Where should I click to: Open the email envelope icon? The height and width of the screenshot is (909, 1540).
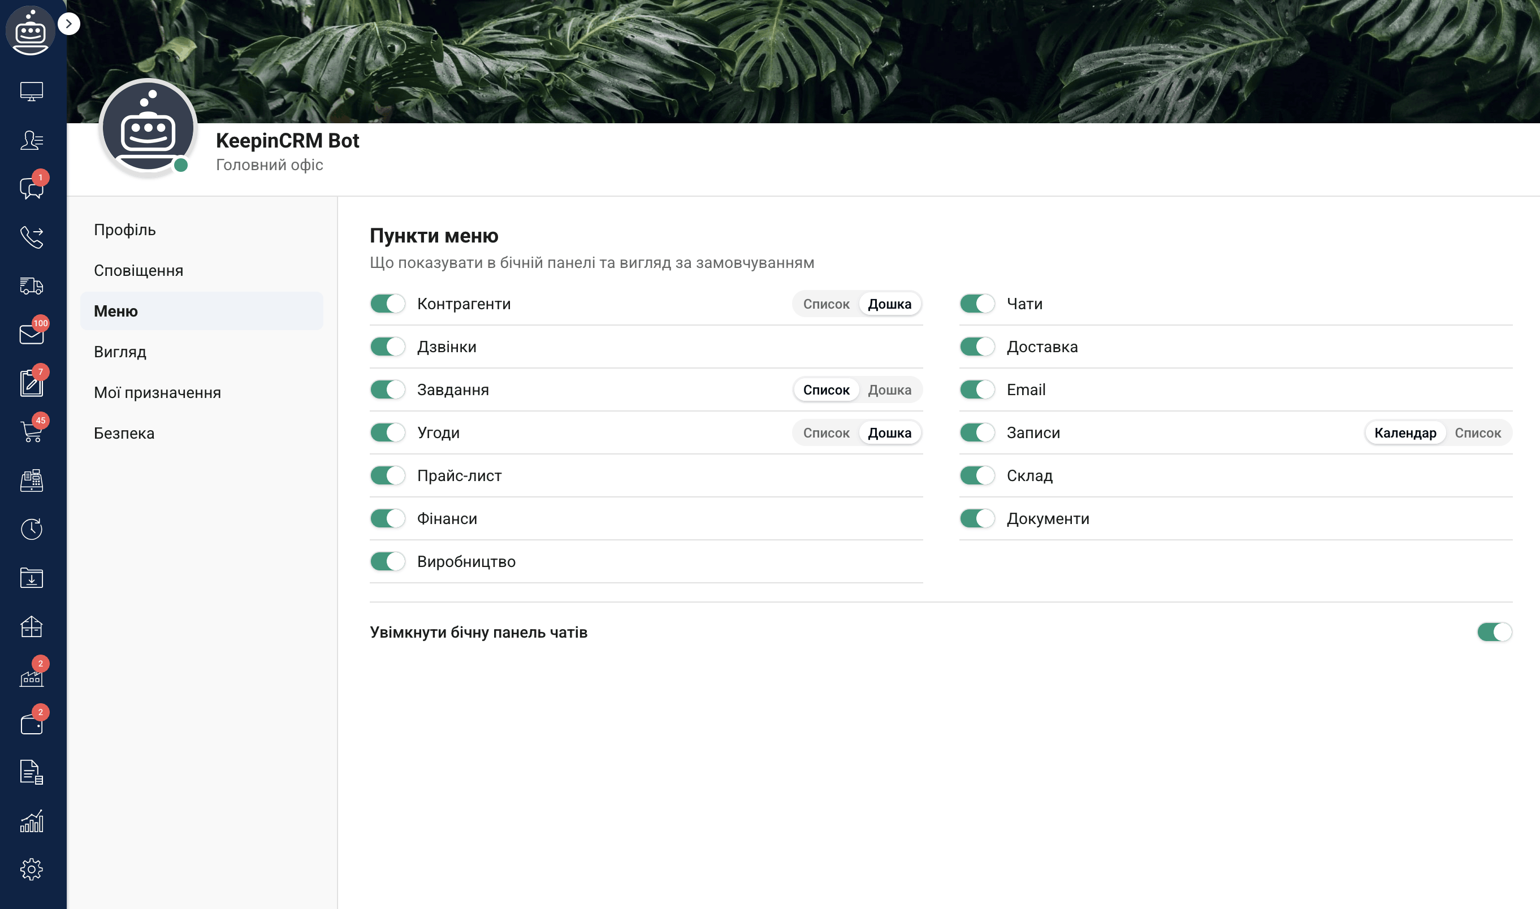[31, 335]
